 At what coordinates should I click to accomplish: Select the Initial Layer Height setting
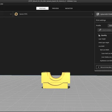[104, 43]
